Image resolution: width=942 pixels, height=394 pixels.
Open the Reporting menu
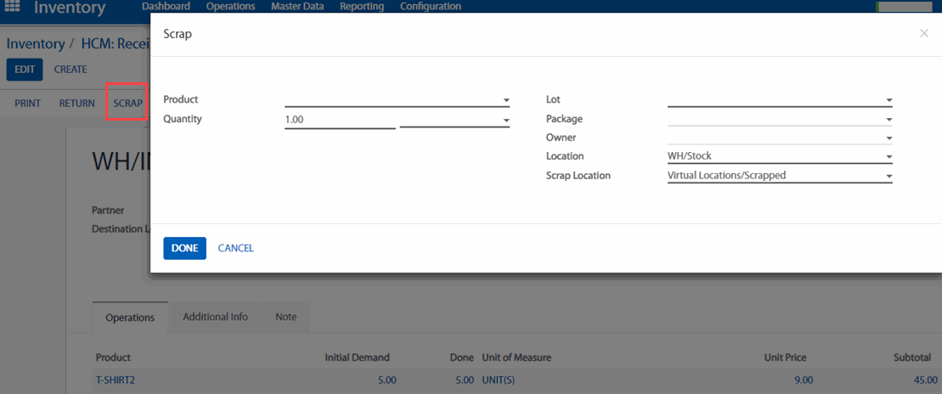(362, 7)
